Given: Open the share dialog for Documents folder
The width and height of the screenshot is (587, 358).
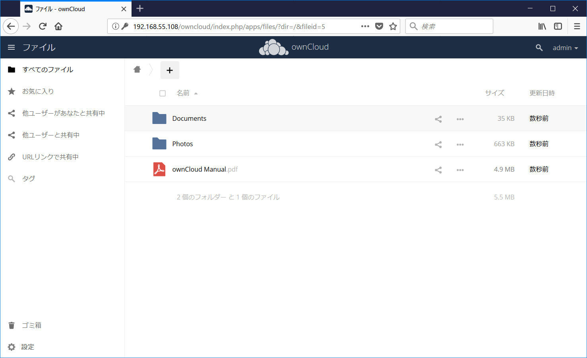Looking at the screenshot, I should tap(438, 118).
